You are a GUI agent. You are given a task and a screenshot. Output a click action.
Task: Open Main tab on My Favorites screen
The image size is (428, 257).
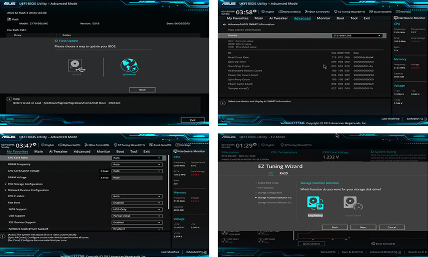pyautogui.click(x=39, y=152)
